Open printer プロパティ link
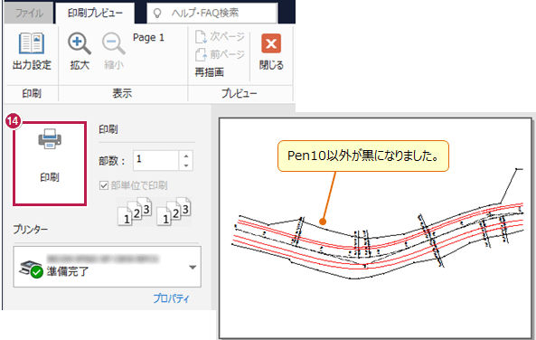 pos(171,298)
